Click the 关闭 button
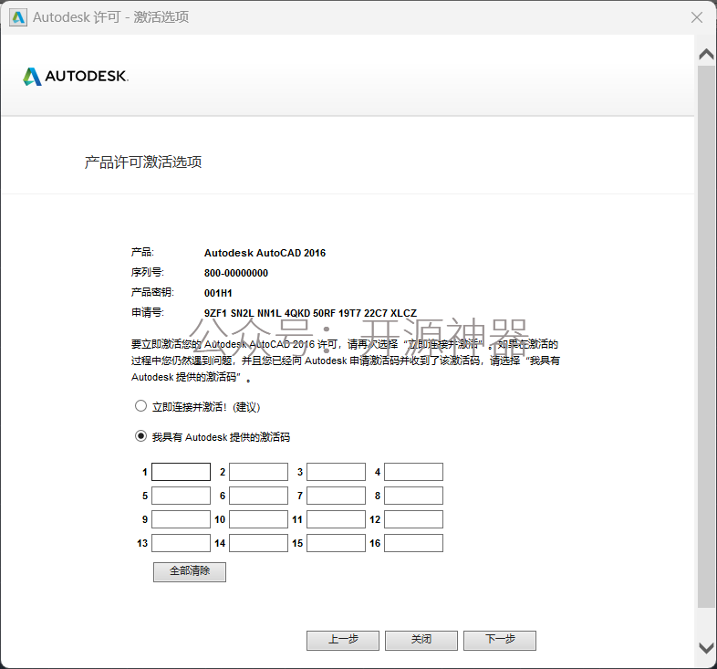The width and height of the screenshot is (717, 669). (421, 640)
